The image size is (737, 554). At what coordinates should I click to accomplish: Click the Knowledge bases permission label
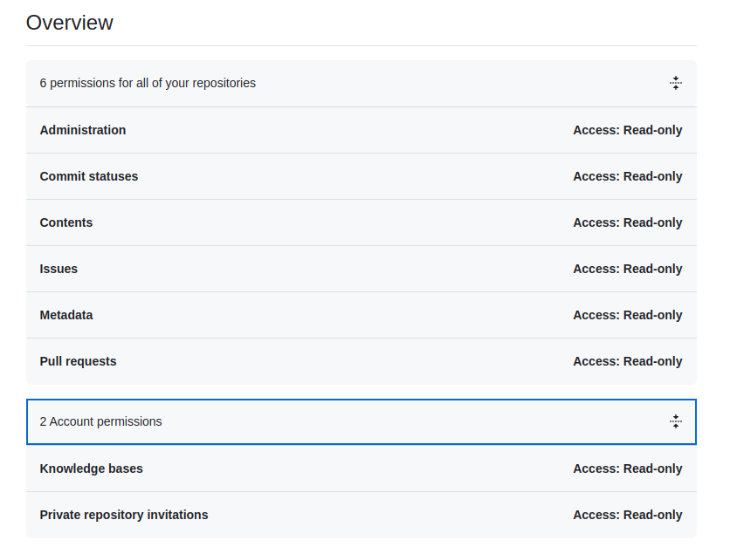(91, 469)
